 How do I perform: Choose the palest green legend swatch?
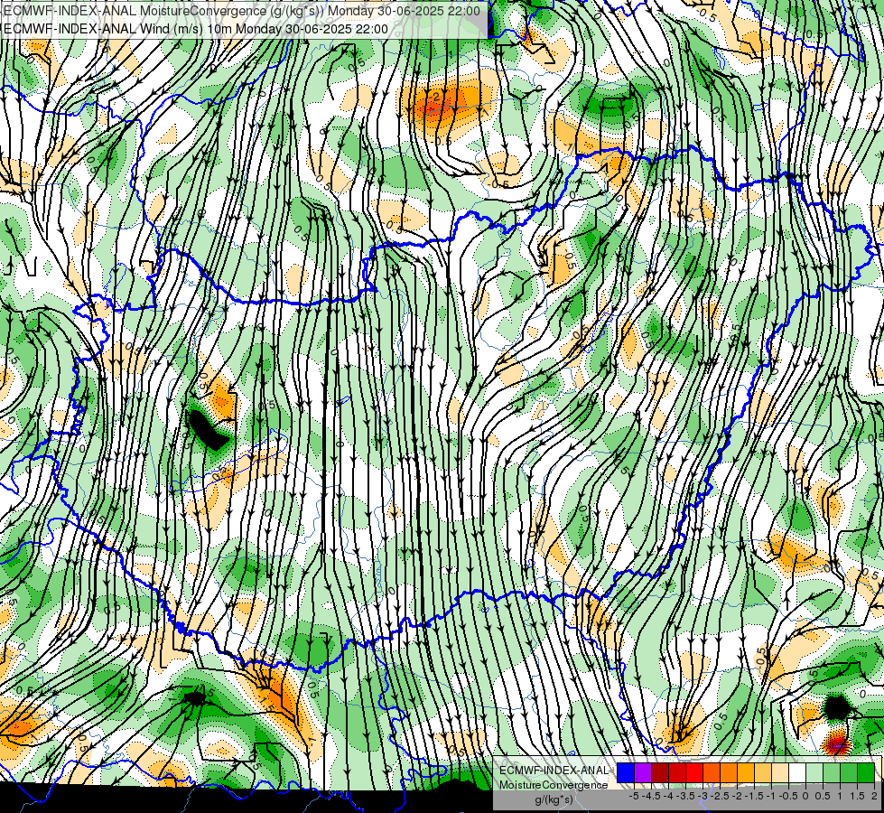(x=814, y=773)
